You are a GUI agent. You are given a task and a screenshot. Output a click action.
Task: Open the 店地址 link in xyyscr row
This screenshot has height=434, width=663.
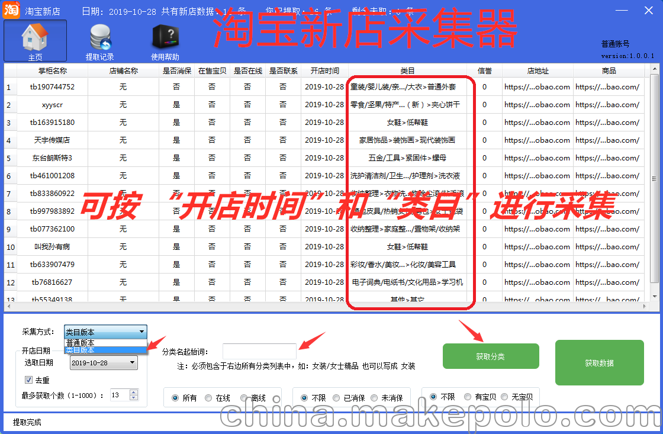538,104
